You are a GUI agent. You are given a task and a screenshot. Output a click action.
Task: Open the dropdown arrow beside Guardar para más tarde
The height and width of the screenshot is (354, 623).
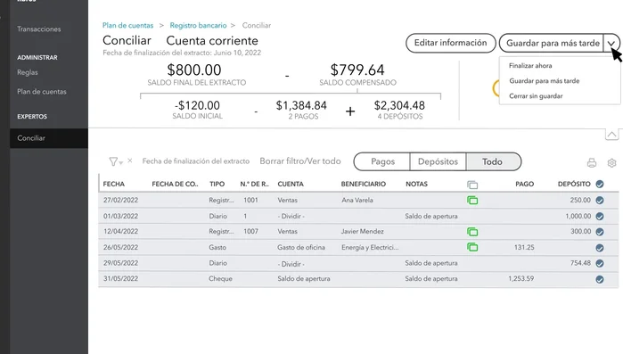[x=611, y=44]
